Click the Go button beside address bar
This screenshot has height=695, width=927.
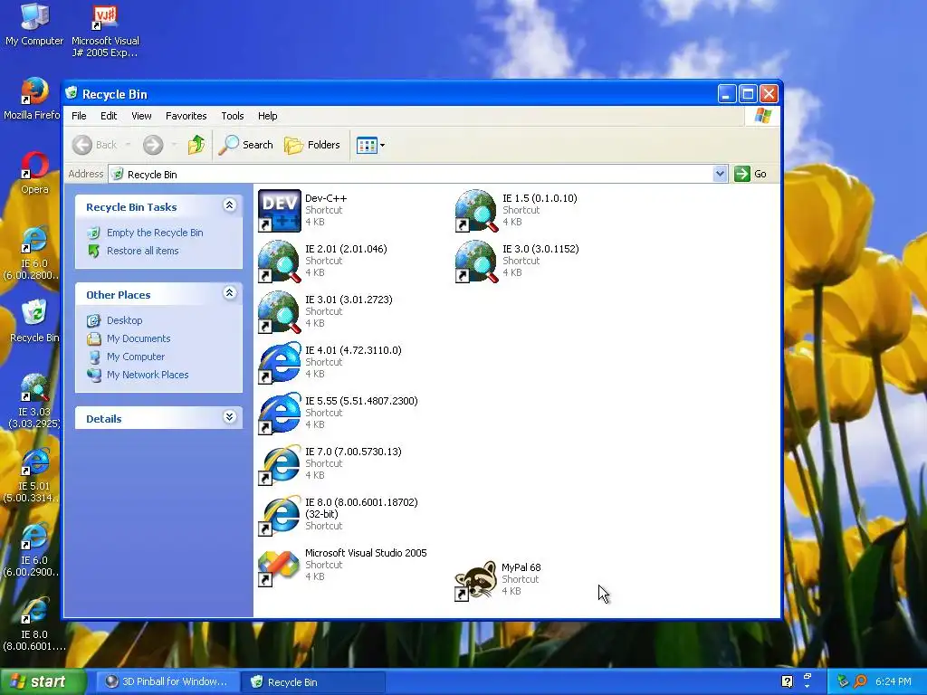(750, 174)
